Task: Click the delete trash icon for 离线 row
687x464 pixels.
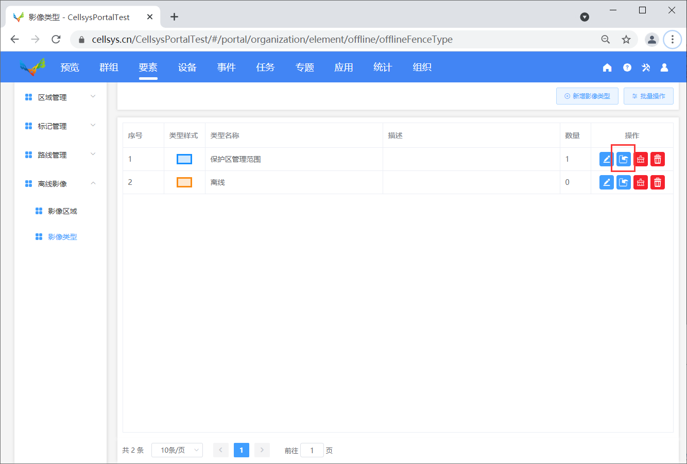Action: (x=658, y=182)
